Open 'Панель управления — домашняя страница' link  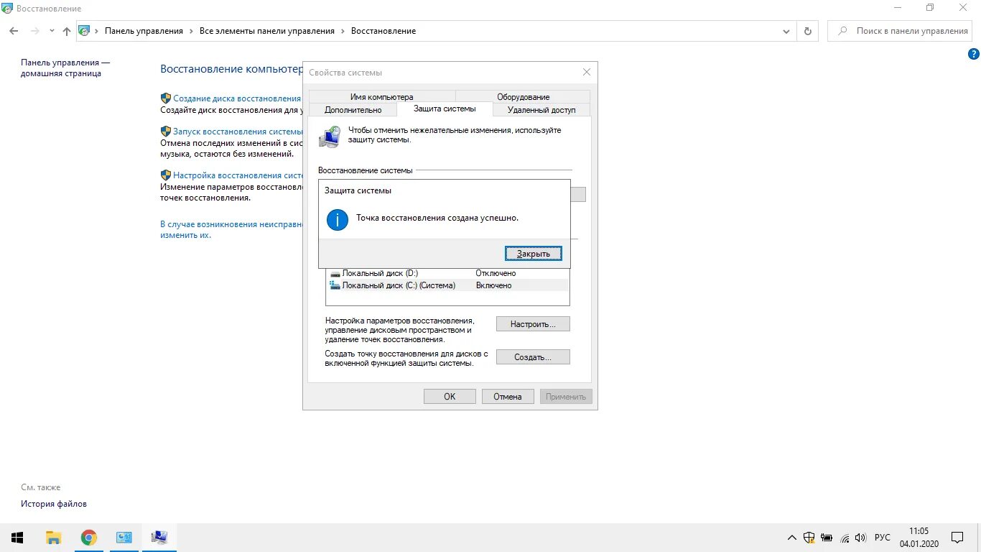(65, 68)
